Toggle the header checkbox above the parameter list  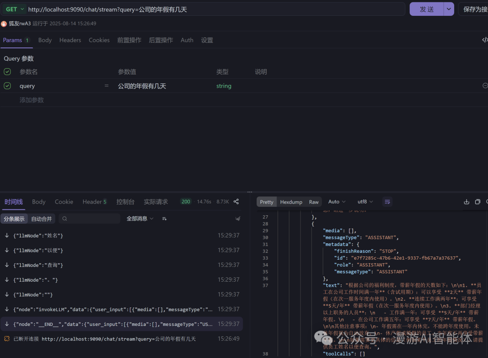click(x=7, y=71)
